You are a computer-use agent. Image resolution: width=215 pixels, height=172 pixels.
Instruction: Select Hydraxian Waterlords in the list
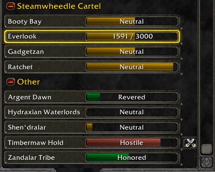pos(92,112)
